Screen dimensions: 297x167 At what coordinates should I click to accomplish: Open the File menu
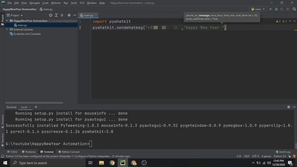click(9, 3)
